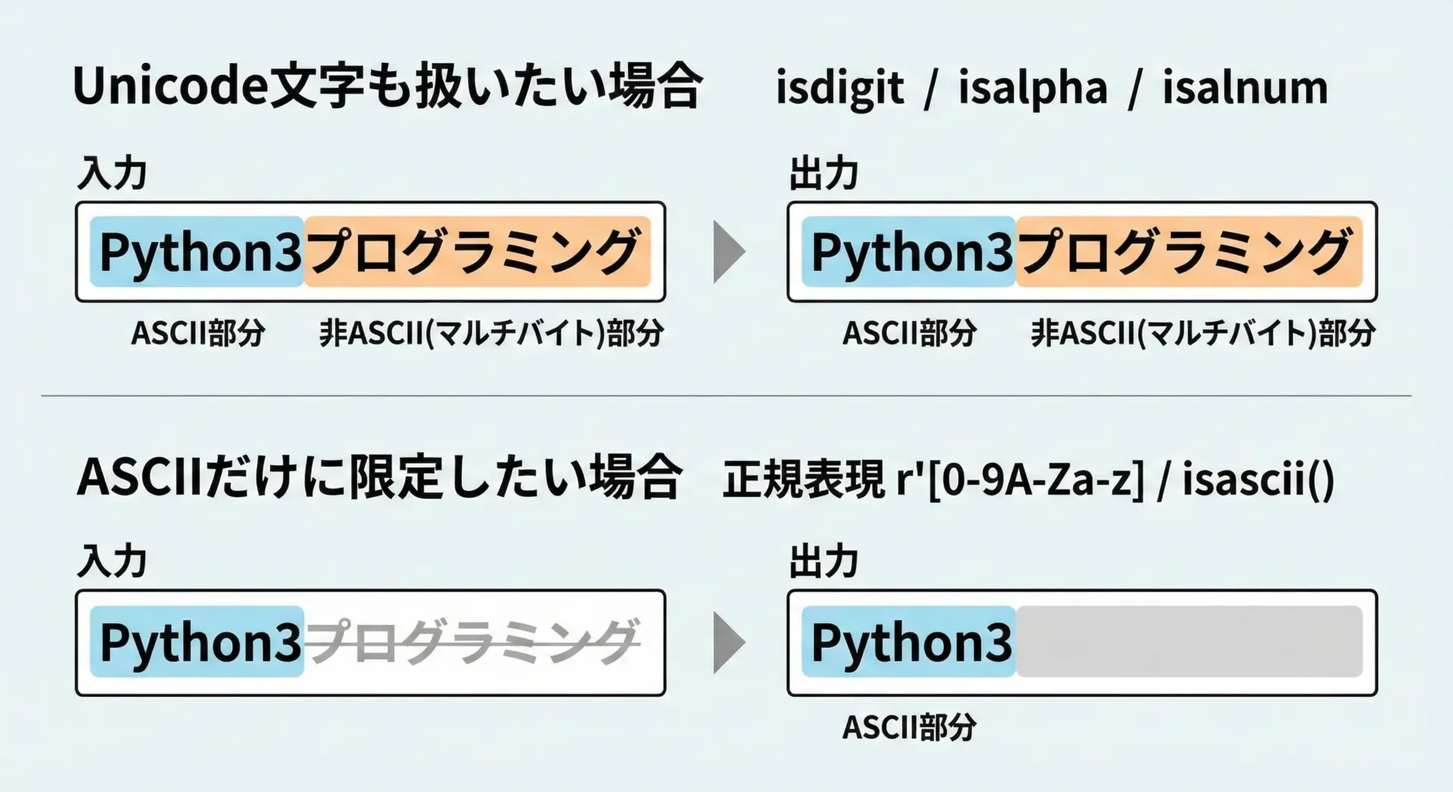
Task: Click the isascii() text
Action: [x=1259, y=479]
